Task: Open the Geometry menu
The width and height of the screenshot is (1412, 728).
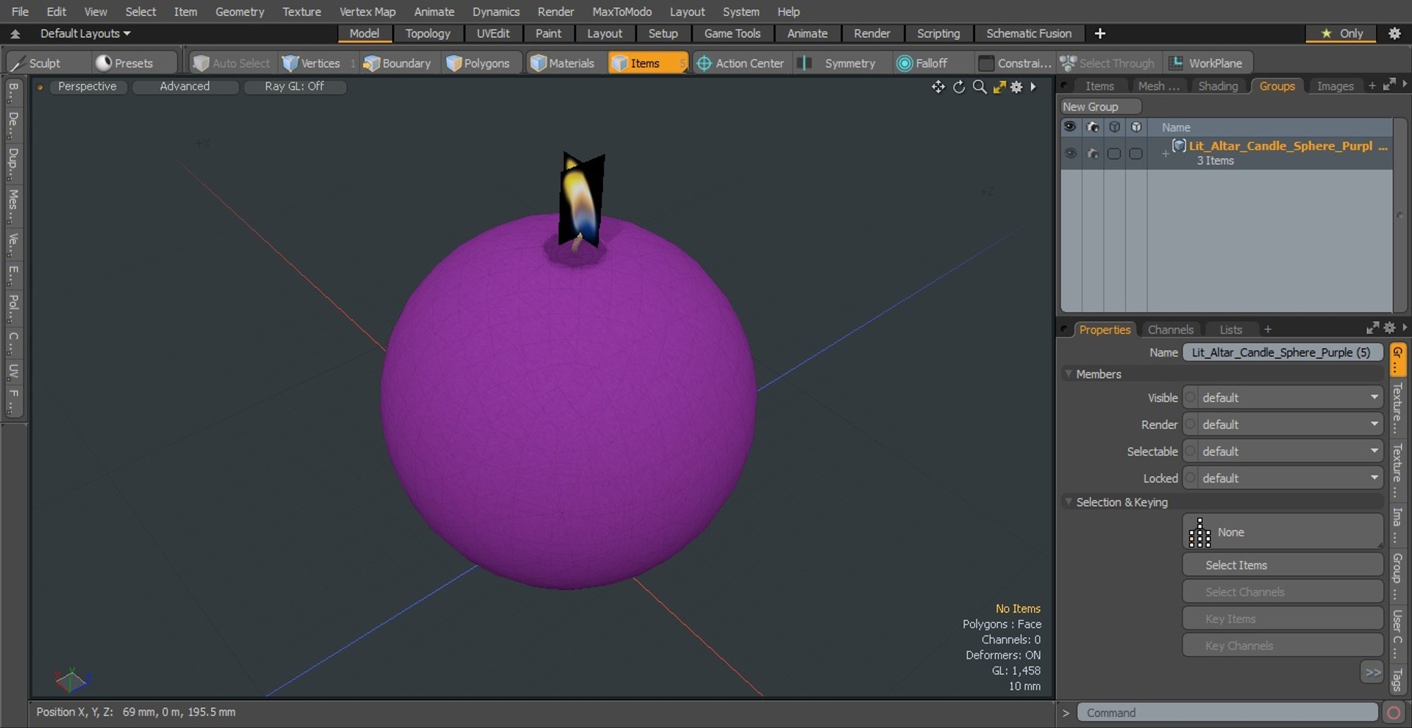Action: coord(239,12)
